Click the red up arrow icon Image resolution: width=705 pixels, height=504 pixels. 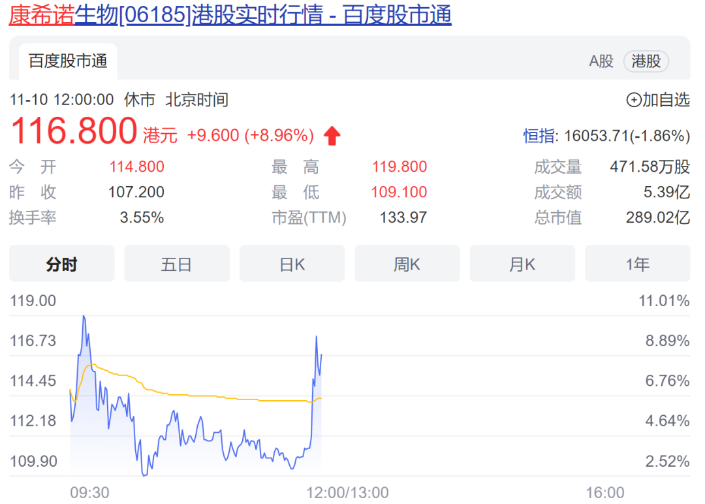point(332,136)
